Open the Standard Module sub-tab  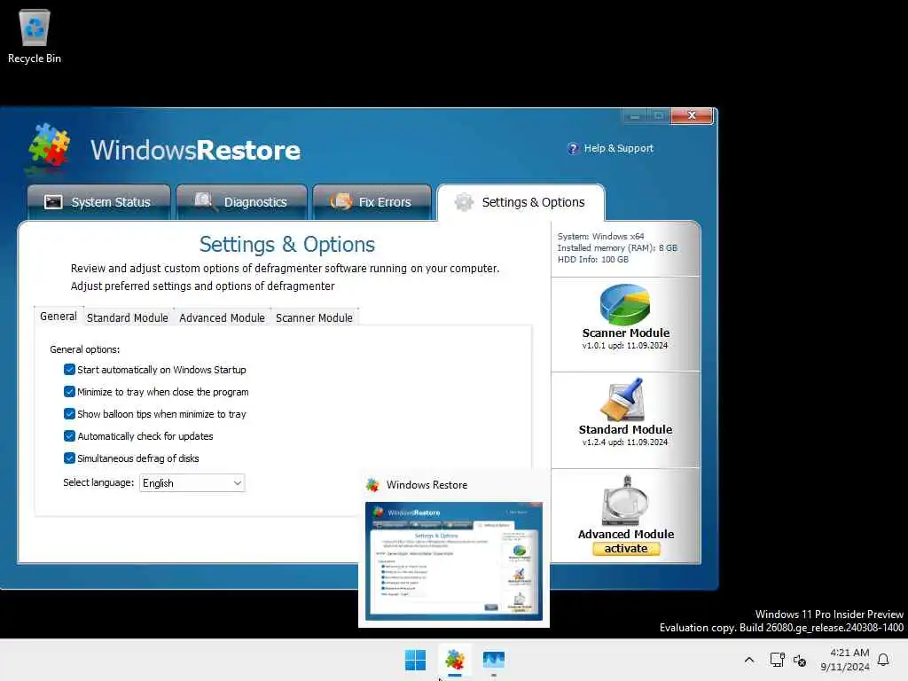128,318
